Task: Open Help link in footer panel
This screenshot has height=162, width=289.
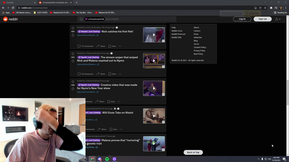Action: 173,27
